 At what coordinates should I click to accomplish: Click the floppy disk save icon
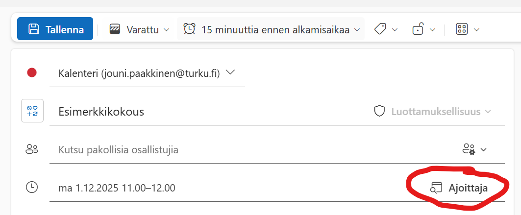coord(34,29)
